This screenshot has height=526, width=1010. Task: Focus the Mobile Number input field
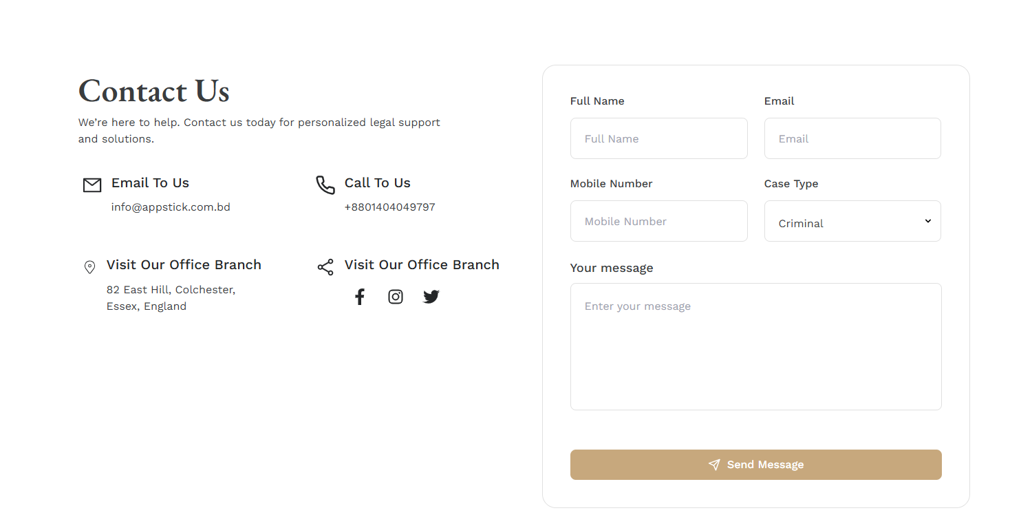659,221
